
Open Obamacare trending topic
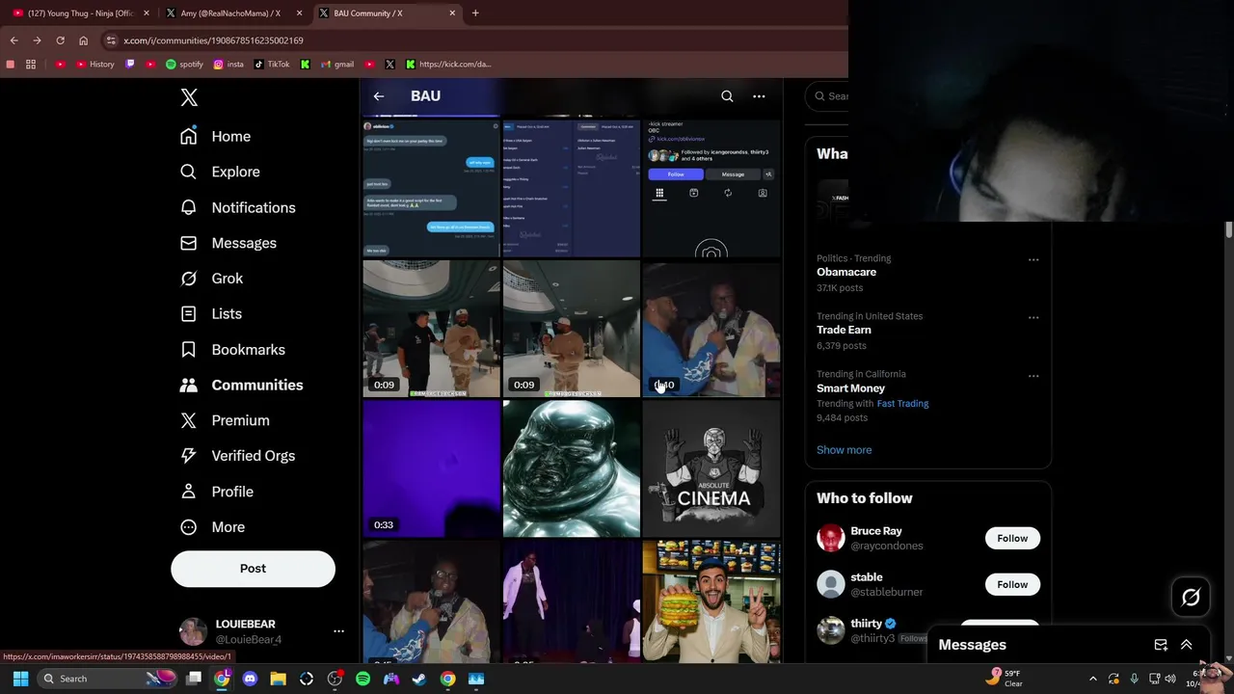846,273
